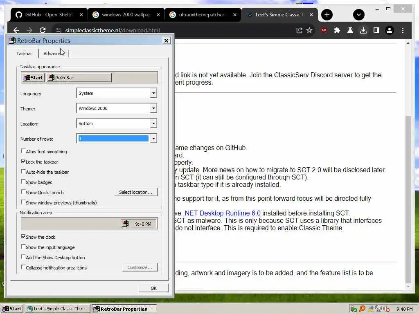The width and height of the screenshot is (419, 314).
Task: Click OK in RetroBar Properties
Action: tap(153, 288)
